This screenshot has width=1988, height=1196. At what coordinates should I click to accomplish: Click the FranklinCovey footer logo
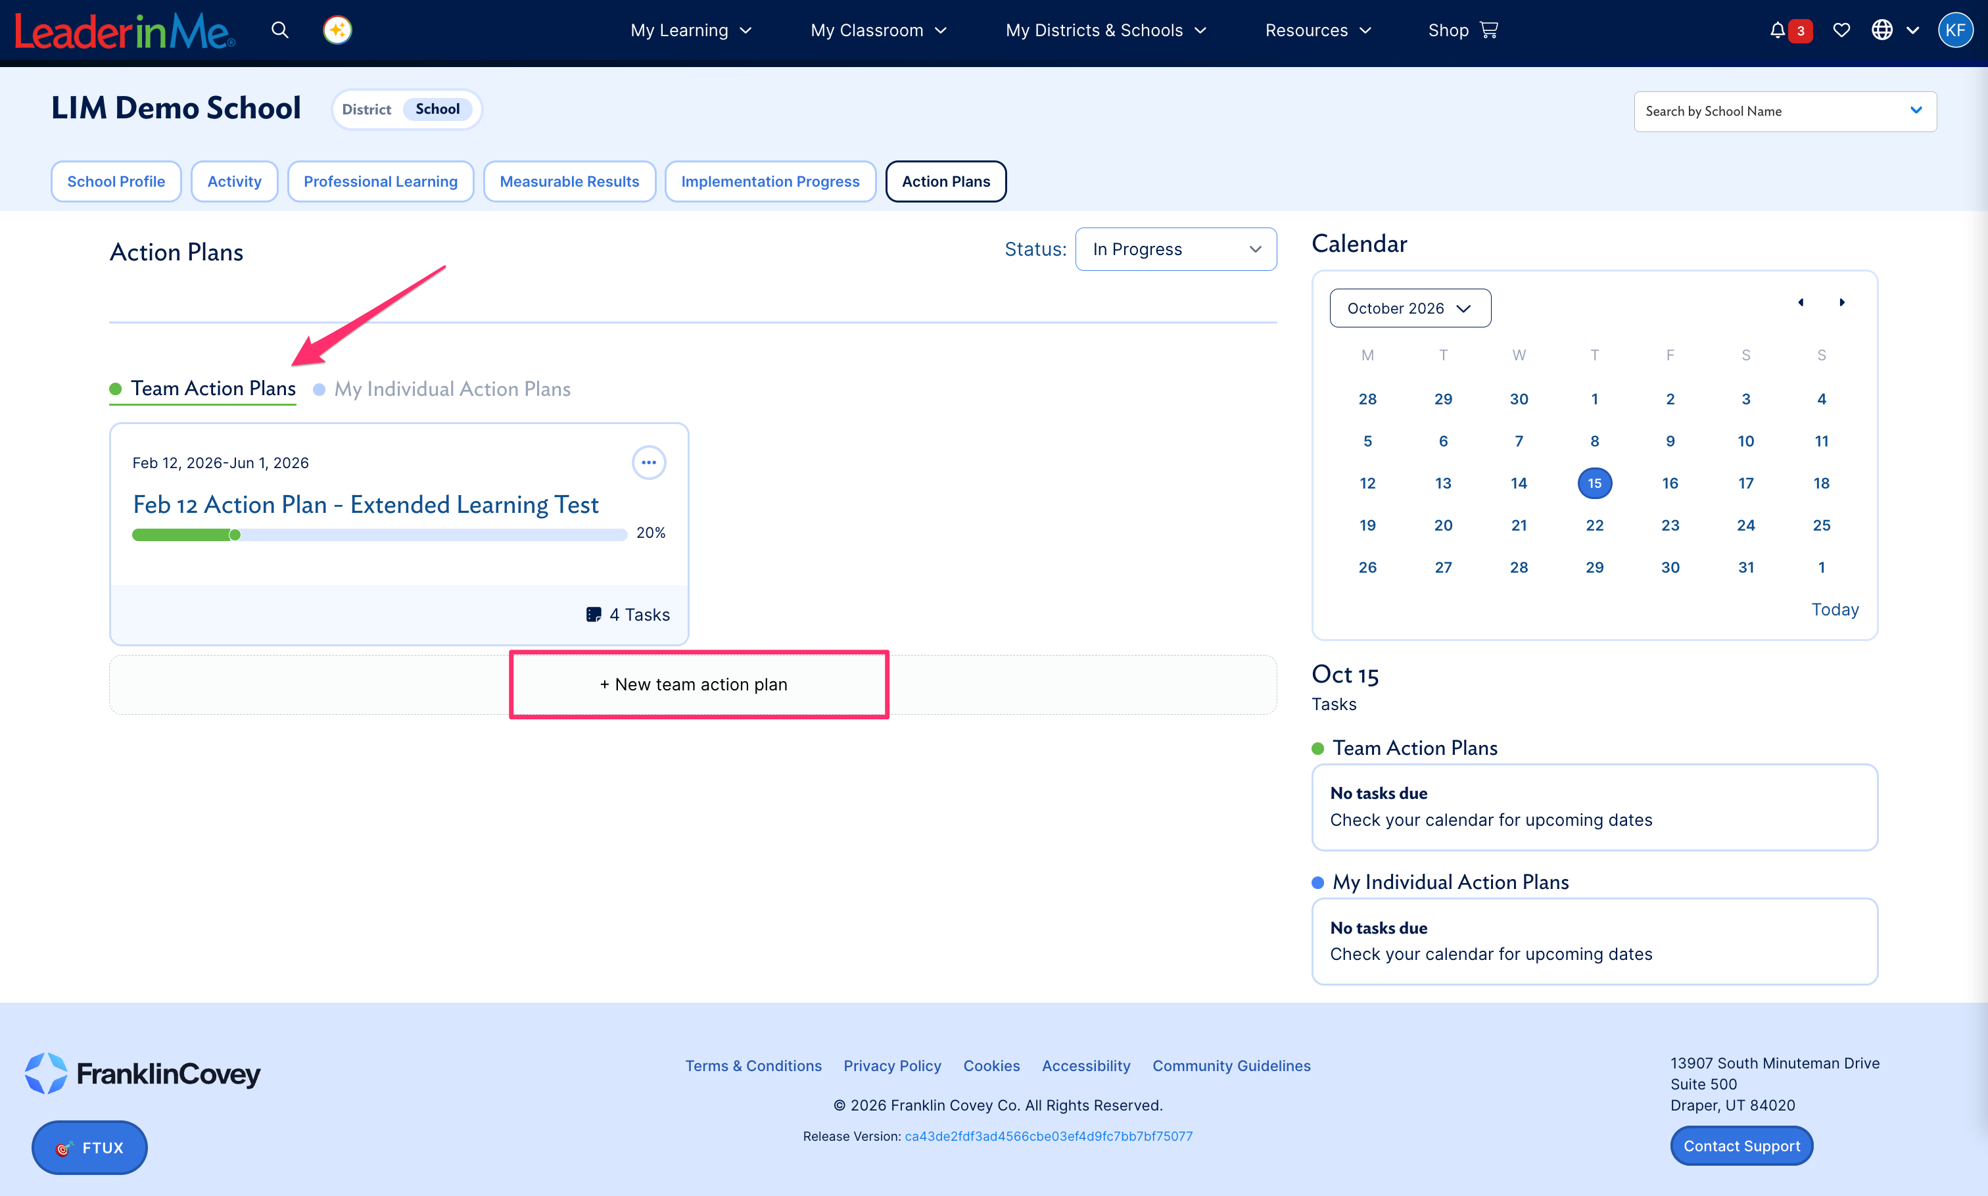(x=143, y=1072)
